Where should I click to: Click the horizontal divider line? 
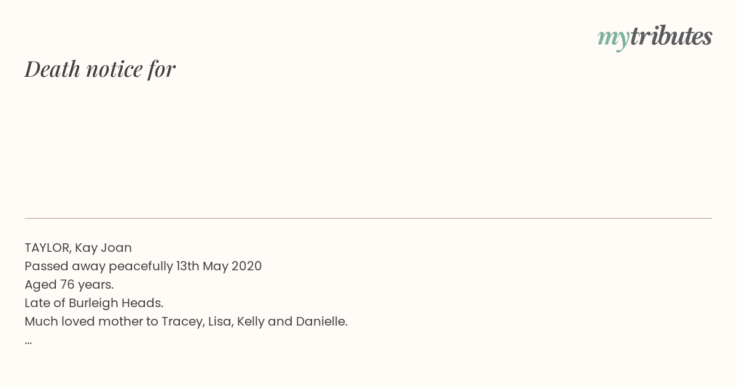tap(368, 218)
